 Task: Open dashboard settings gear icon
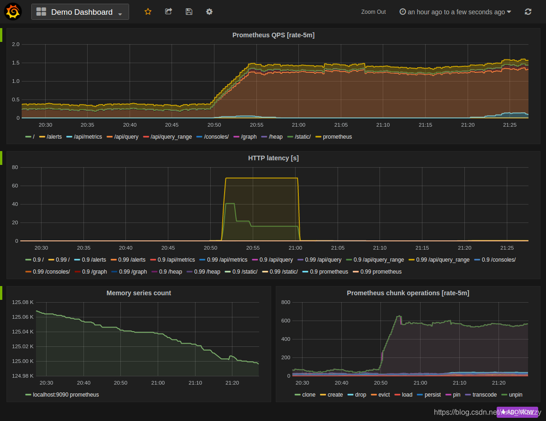[x=209, y=12]
